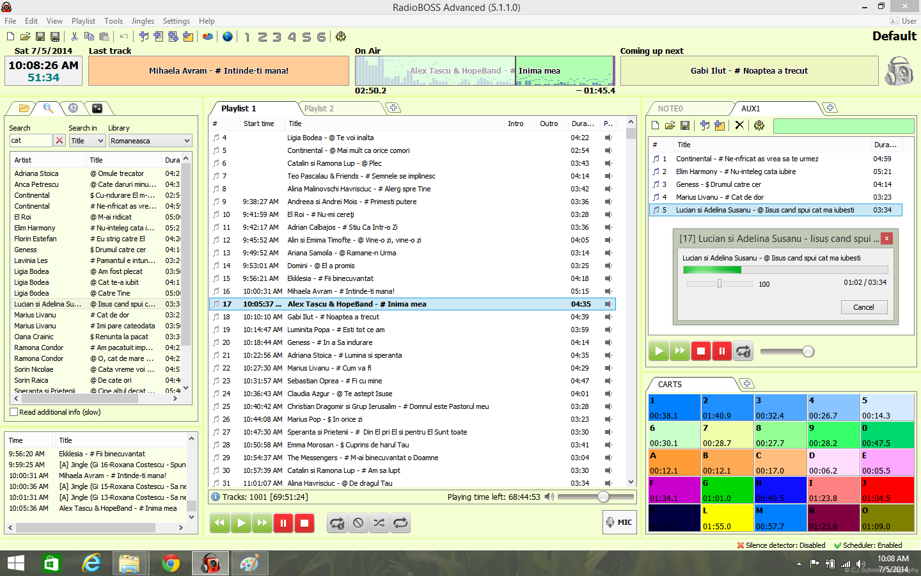
Task: Open the Settings menu
Action: (177, 21)
